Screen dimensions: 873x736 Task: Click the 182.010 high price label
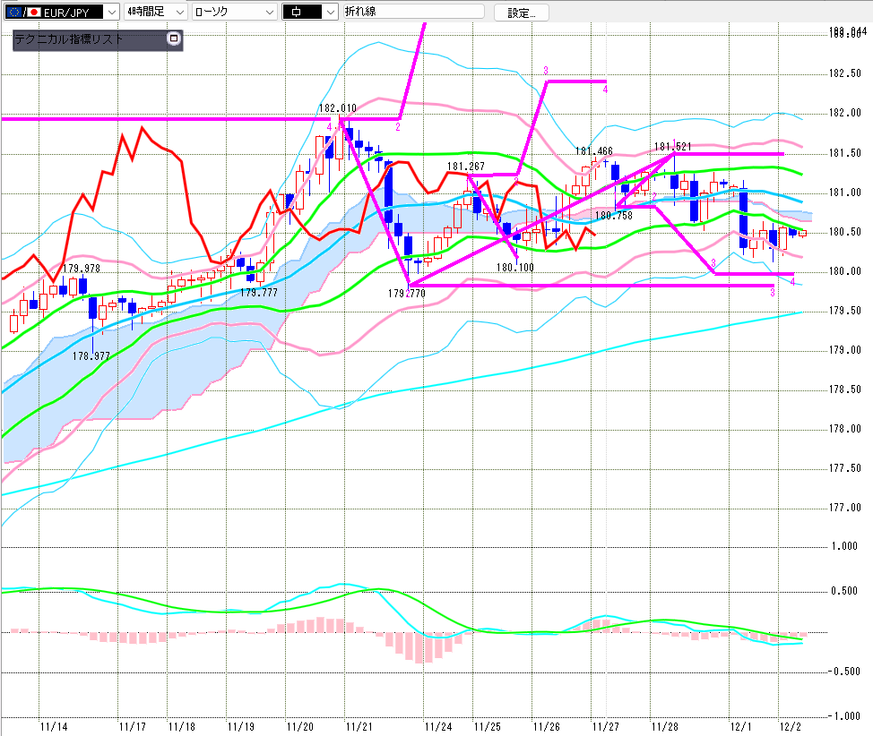tap(337, 108)
